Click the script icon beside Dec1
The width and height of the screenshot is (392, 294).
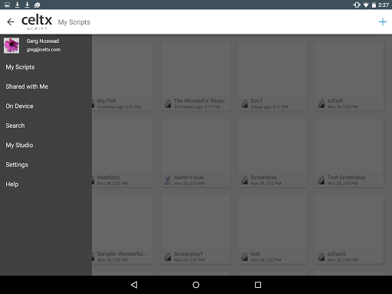(244, 103)
